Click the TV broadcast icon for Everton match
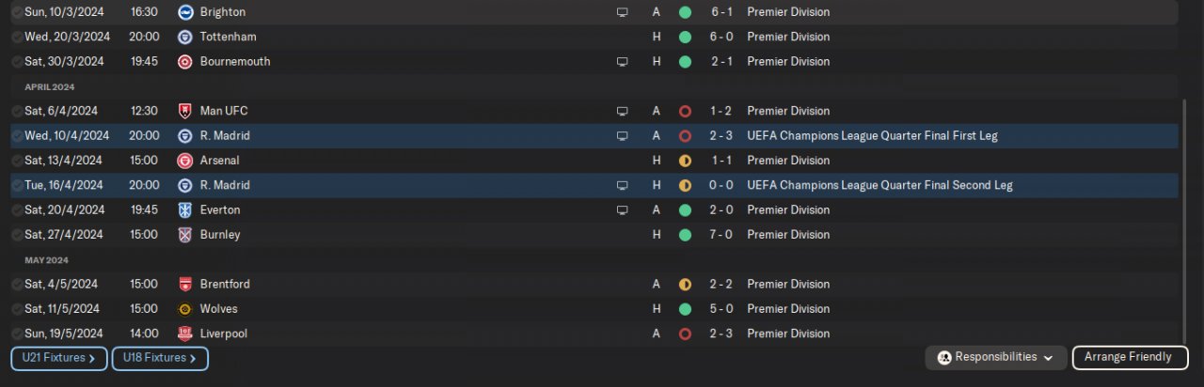Screen dimensions: 1204x387 [622, 210]
